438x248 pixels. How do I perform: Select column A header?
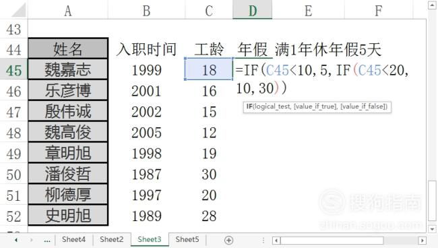[x=68, y=11]
